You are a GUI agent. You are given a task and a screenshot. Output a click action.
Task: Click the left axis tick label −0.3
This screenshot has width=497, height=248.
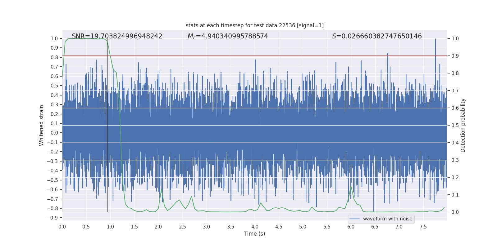tap(52, 161)
